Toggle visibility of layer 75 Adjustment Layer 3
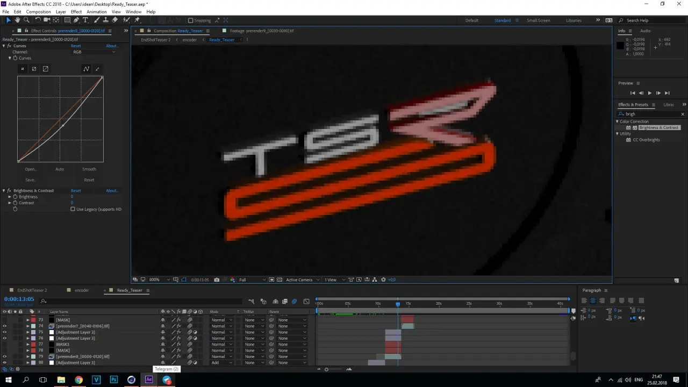 pos(5,332)
